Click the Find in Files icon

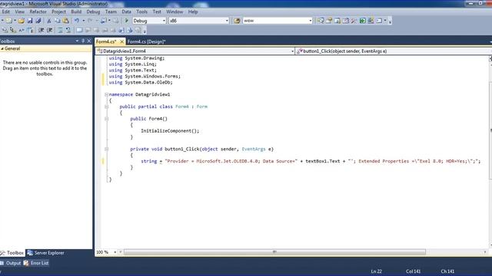pyautogui.click(x=237, y=21)
